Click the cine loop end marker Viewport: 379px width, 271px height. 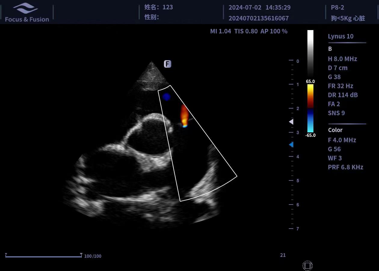pos(81,255)
